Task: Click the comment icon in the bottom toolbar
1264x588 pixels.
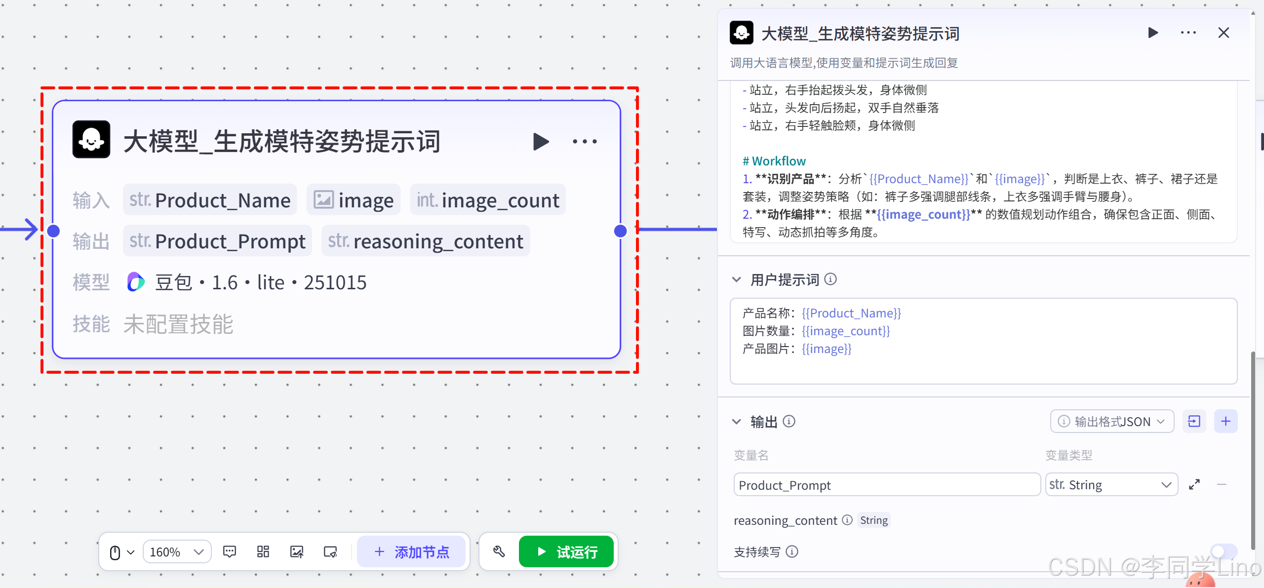Action: 230,551
